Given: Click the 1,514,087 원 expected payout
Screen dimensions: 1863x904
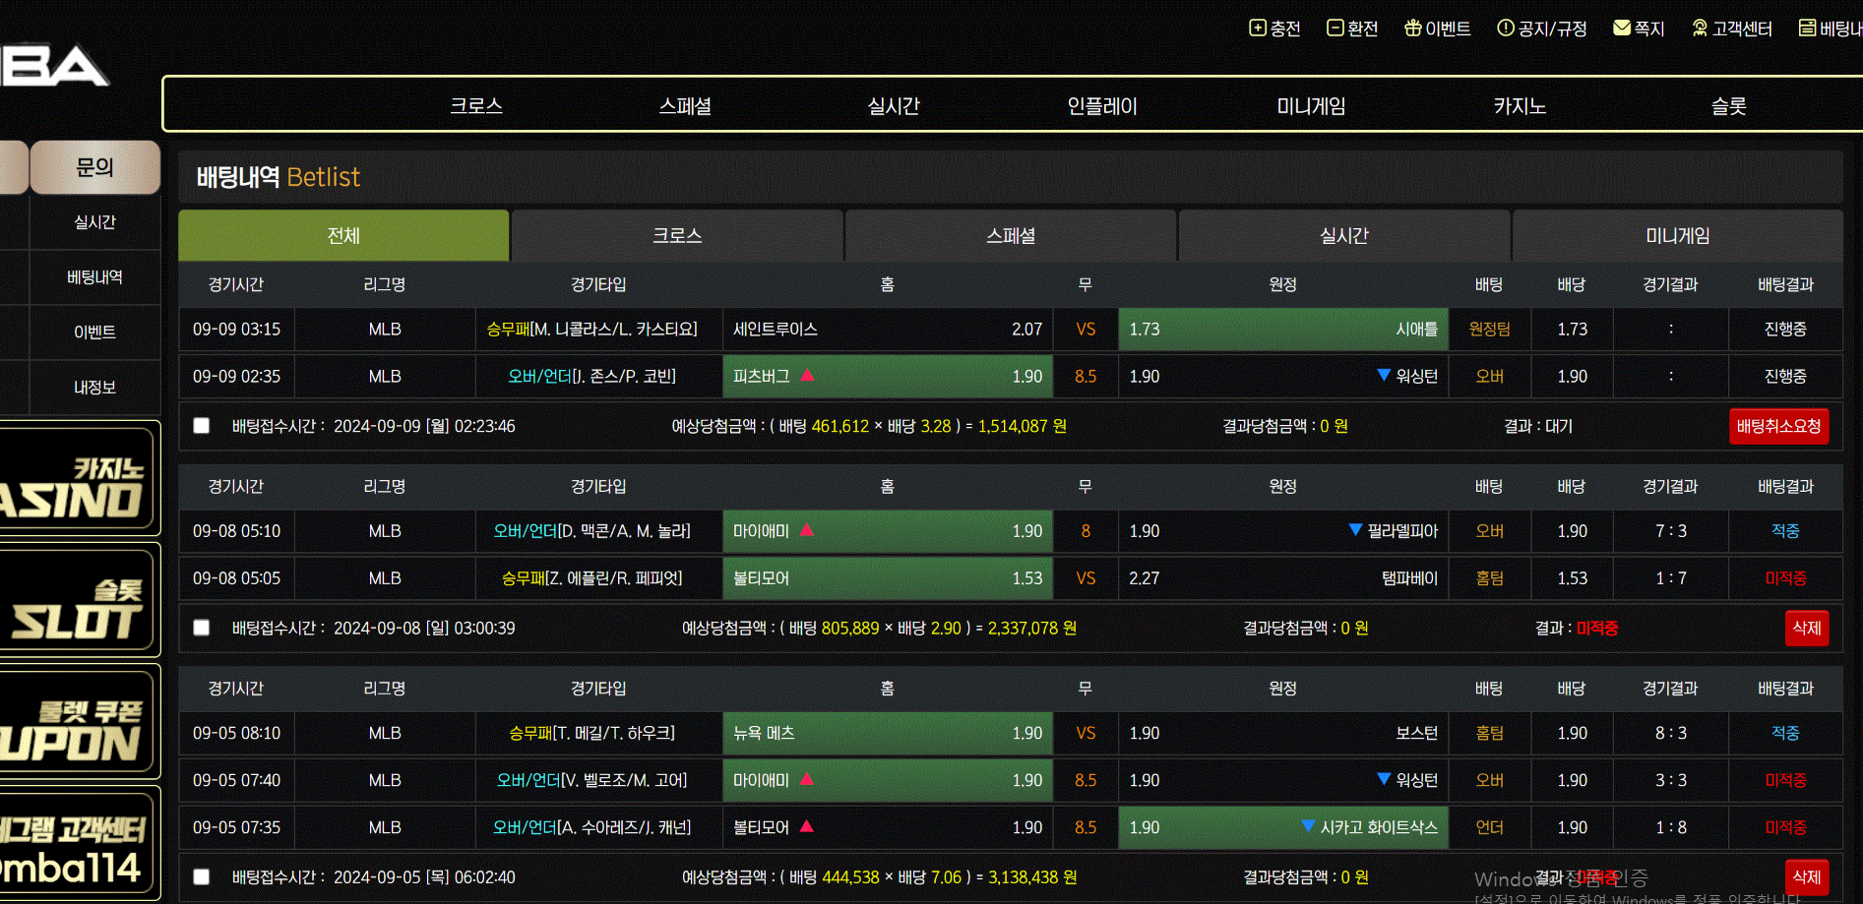Looking at the screenshot, I should 1023,426.
